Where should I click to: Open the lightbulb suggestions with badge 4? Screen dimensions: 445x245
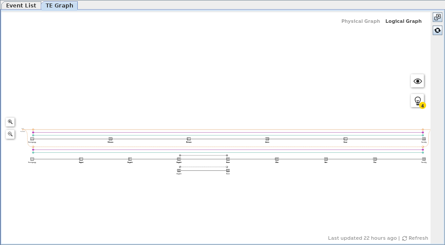[417, 101]
